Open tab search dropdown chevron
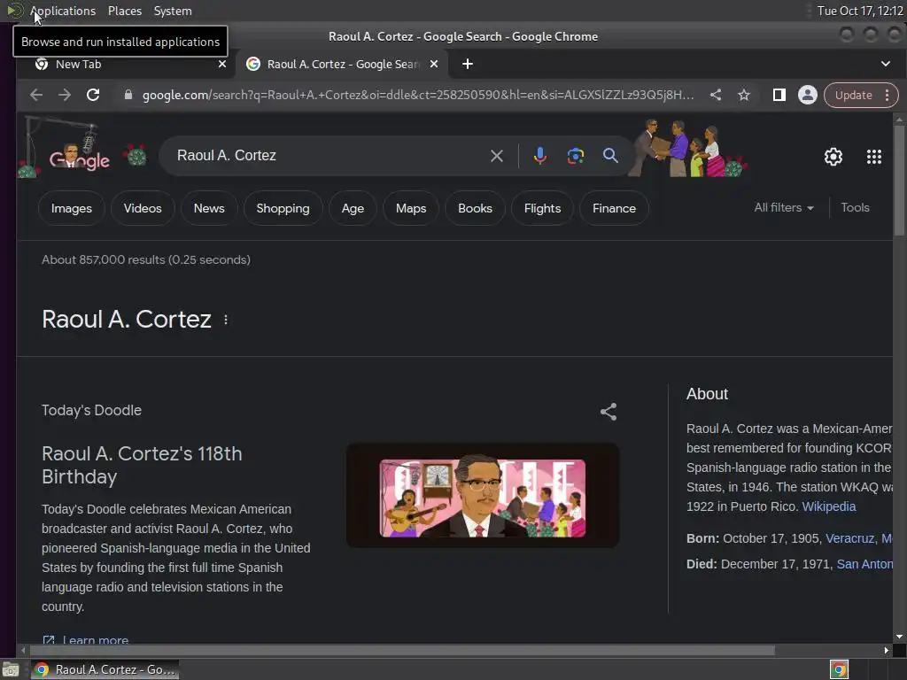The width and height of the screenshot is (907, 680). (x=885, y=64)
